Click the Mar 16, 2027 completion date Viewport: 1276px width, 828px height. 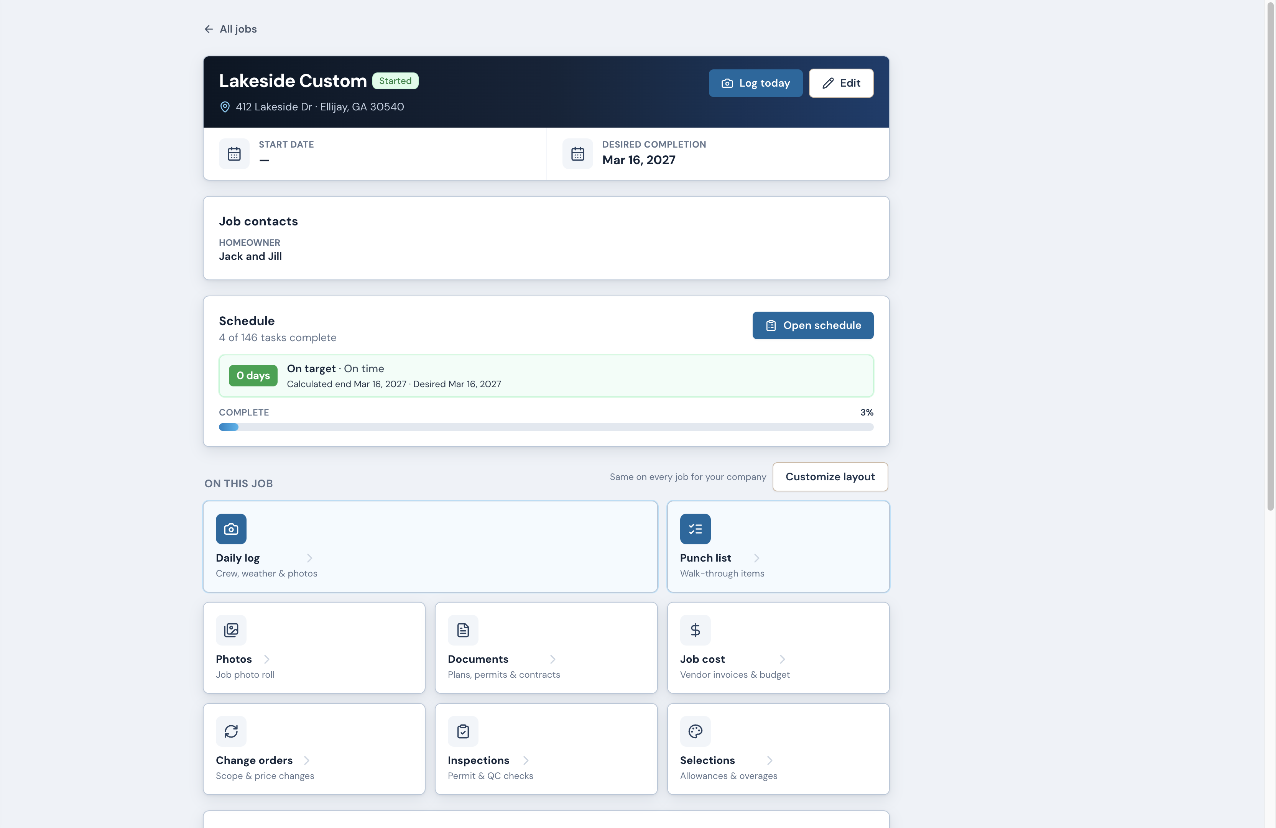click(638, 160)
